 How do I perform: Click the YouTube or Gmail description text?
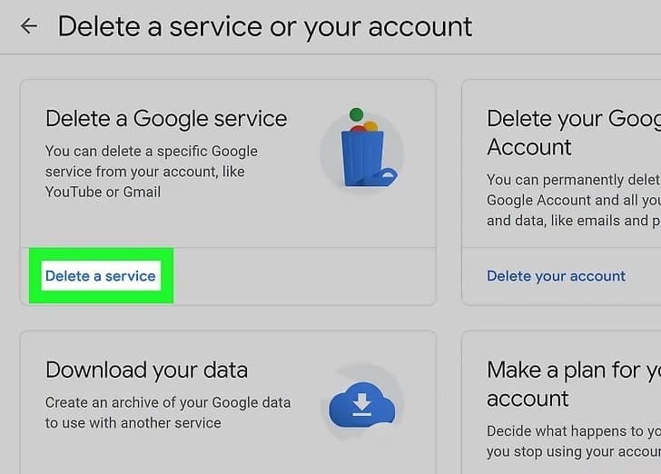coord(152,172)
